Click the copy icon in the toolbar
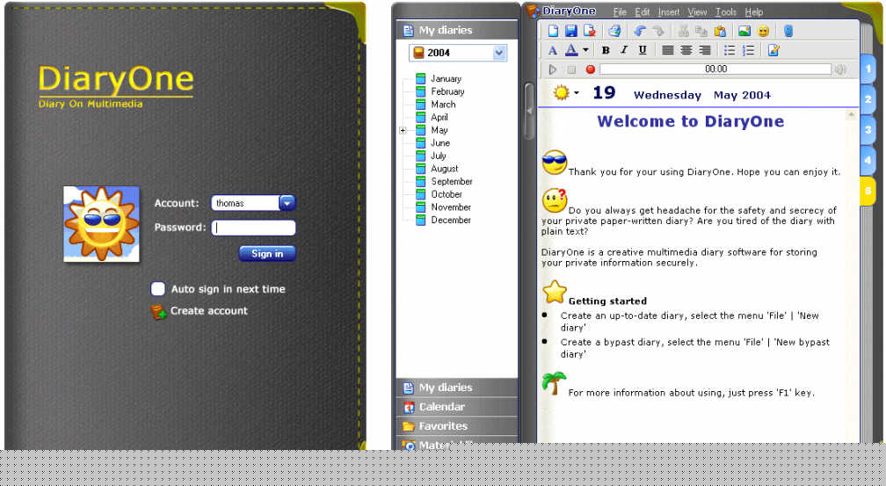The height and width of the screenshot is (486, 886). tap(701, 31)
